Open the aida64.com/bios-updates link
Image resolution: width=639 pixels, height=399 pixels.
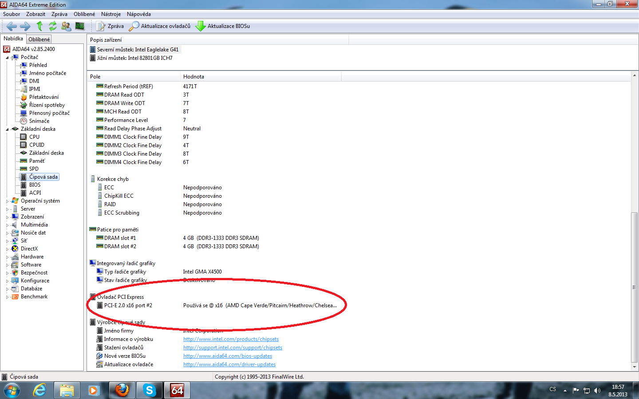pos(228,356)
